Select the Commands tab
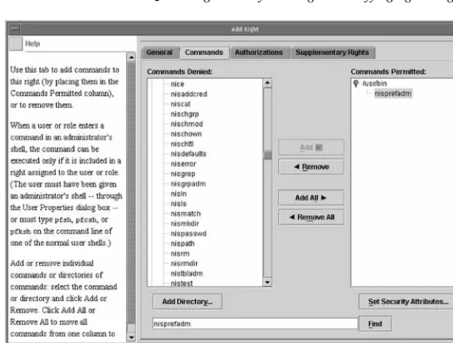453x343 pixels. coord(205,53)
